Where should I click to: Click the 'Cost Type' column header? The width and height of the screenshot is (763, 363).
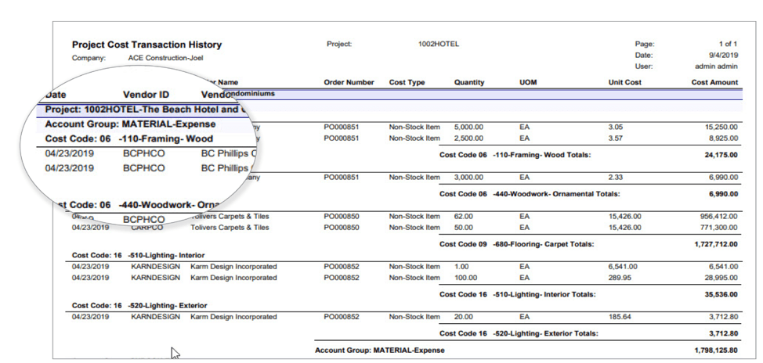click(x=407, y=83)
